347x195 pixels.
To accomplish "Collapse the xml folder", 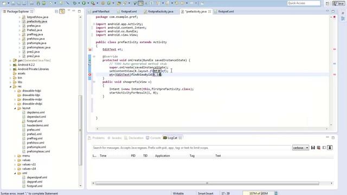I will [15, 173].
